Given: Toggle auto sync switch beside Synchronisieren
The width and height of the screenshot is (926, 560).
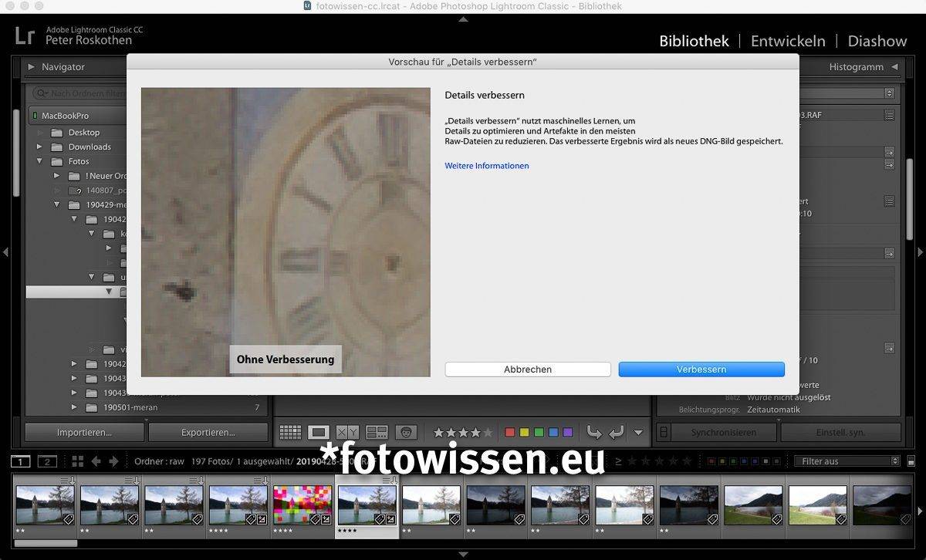Looking at the screenshot, I should click(x=664, y=432).
